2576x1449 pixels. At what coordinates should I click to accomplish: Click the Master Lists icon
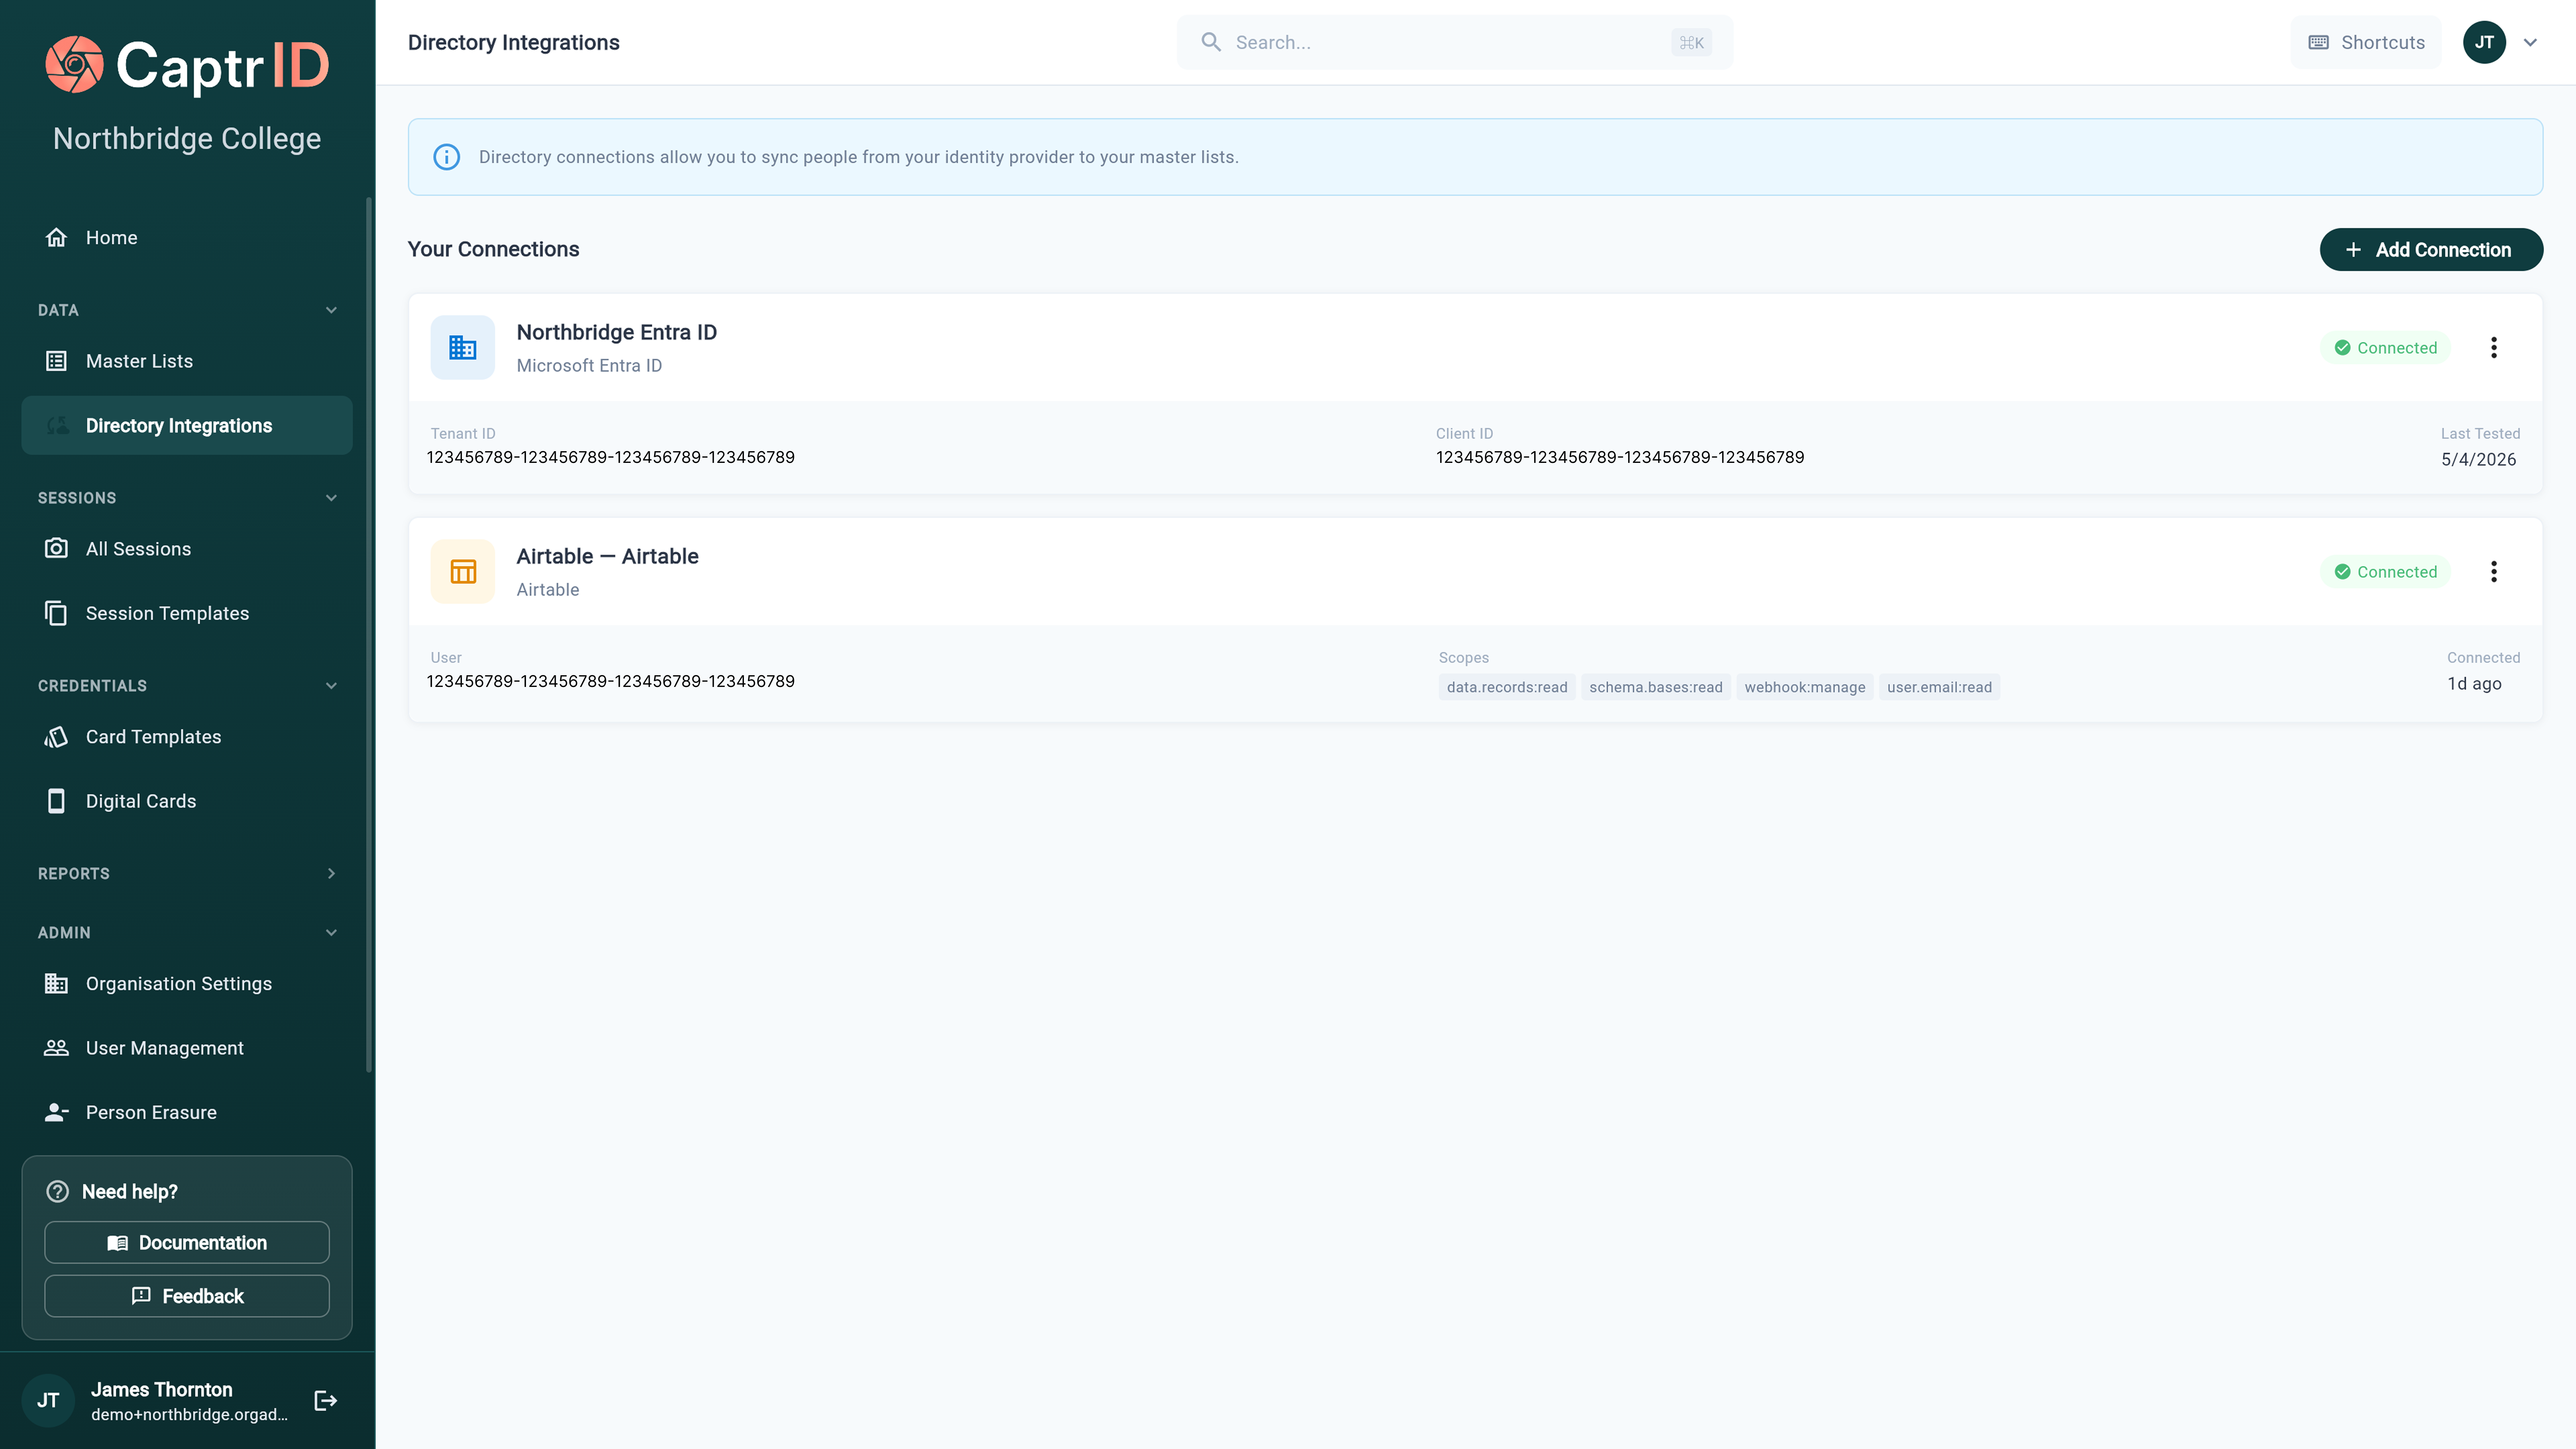click(x=56, y=361)
